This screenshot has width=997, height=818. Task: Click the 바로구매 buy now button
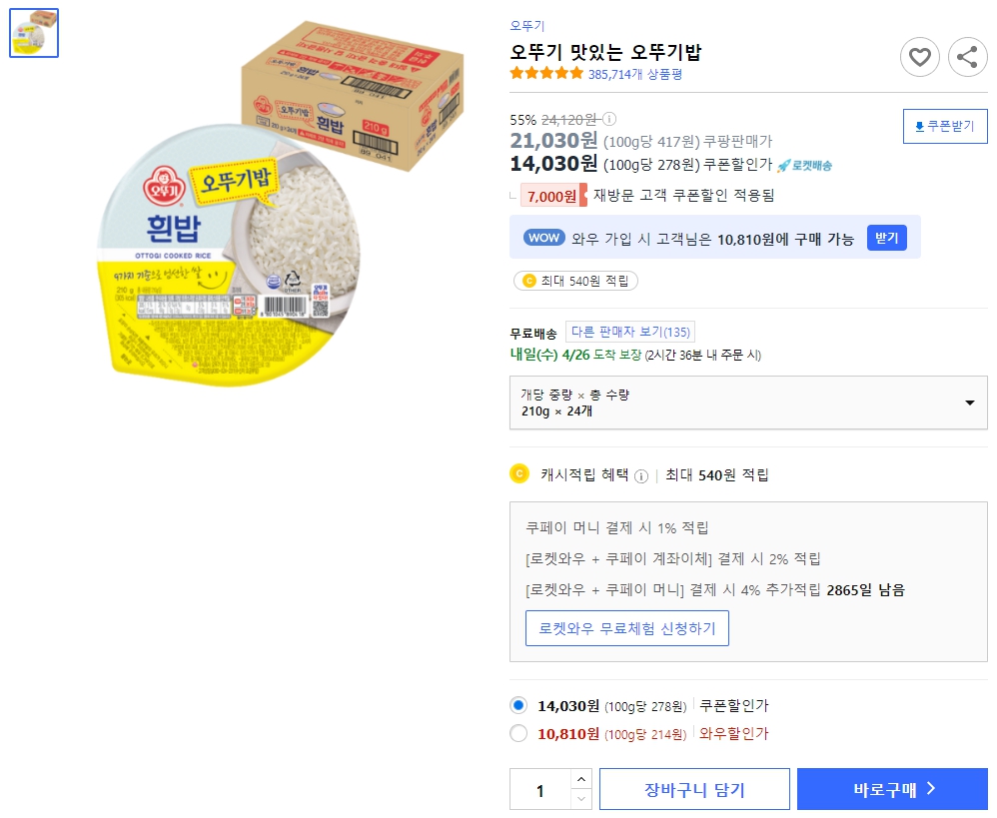892,788
